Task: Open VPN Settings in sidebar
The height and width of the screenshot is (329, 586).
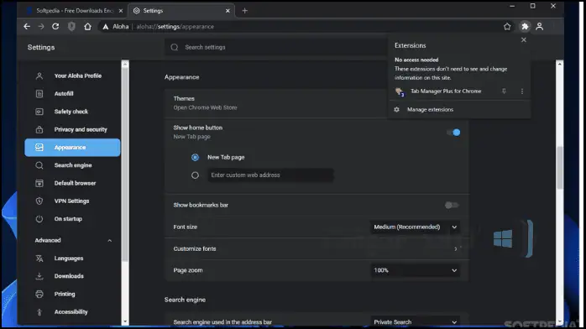Action: pyautogui.click(x=72, y=201)
